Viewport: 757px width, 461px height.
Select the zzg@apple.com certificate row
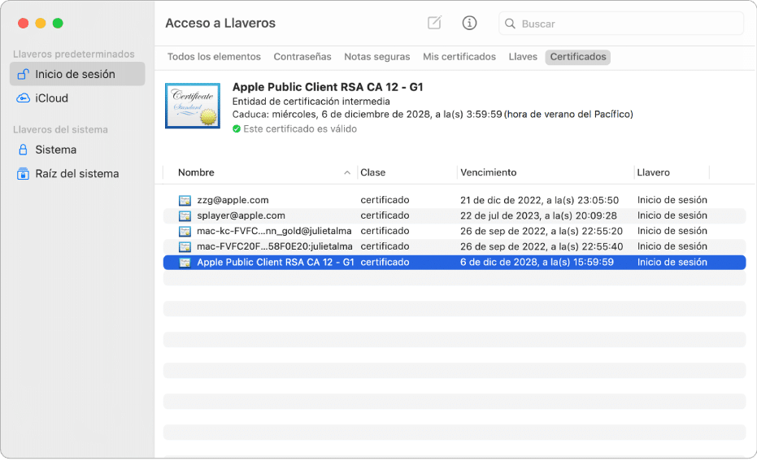455,200
